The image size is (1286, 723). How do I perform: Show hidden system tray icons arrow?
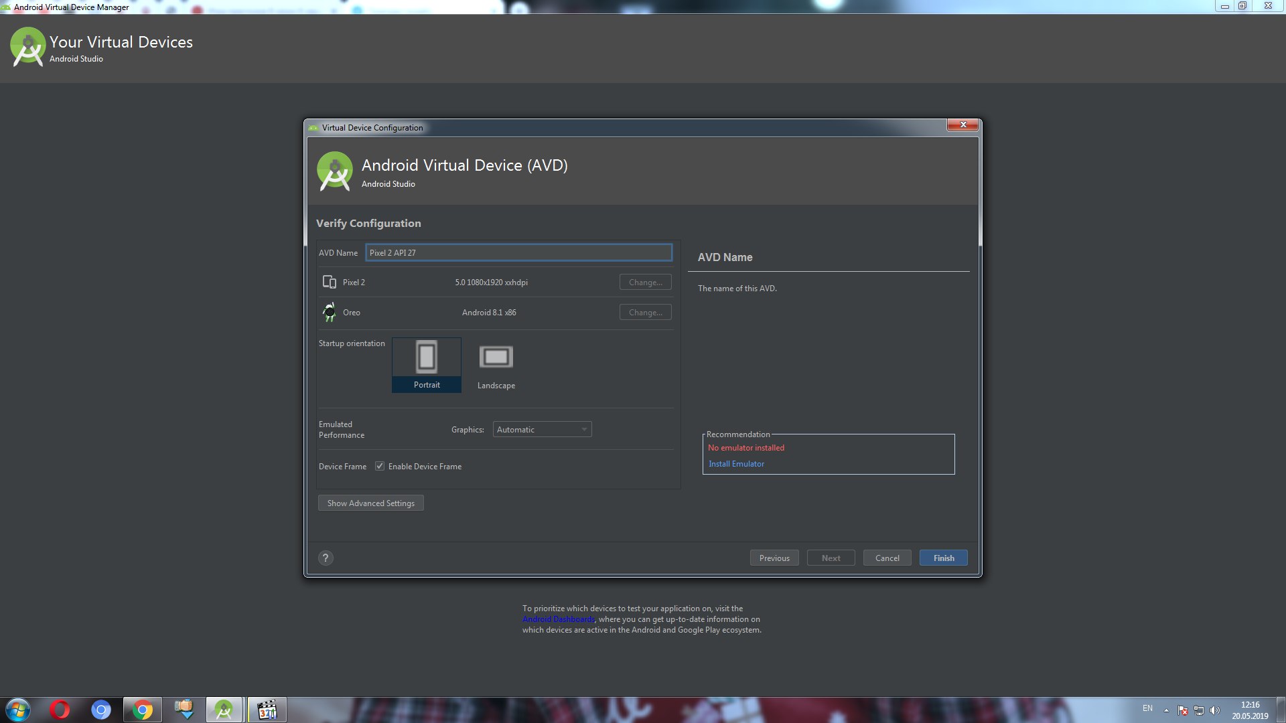[1166, 710]
